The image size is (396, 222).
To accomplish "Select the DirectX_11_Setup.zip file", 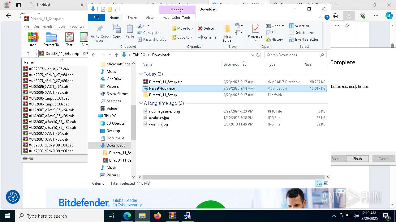I will (166, 82).
